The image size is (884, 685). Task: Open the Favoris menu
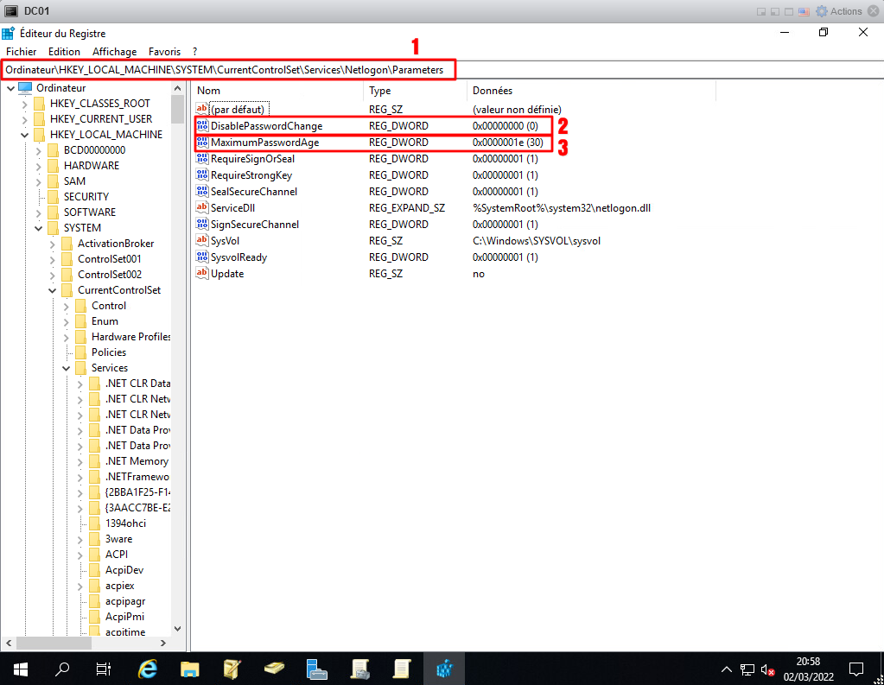point(164,52)
